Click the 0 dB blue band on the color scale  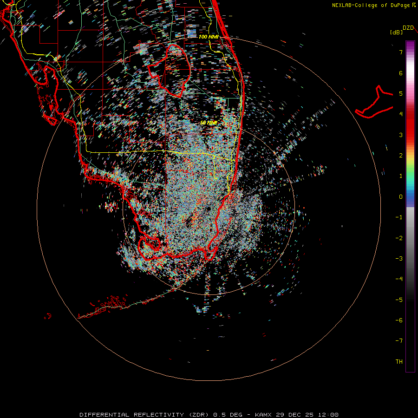(410, 197)
